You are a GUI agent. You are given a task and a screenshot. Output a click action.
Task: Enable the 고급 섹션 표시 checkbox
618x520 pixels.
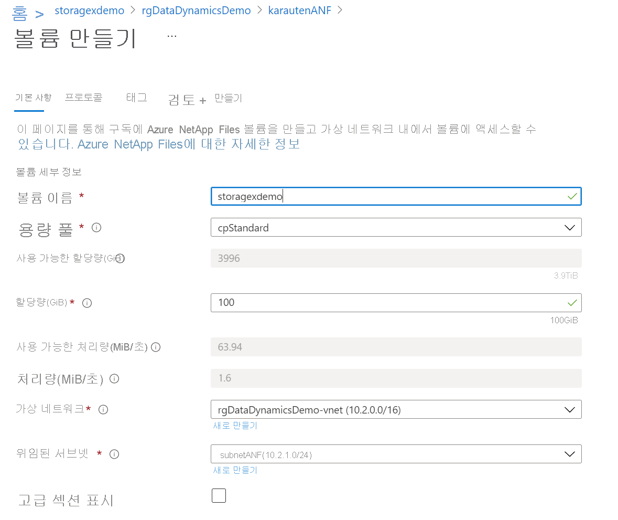219,495
